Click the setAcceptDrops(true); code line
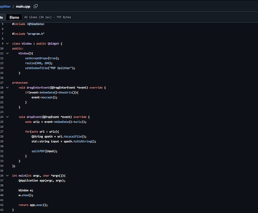The width and height of the screenshot is (258, 213). tap(42, 58)
